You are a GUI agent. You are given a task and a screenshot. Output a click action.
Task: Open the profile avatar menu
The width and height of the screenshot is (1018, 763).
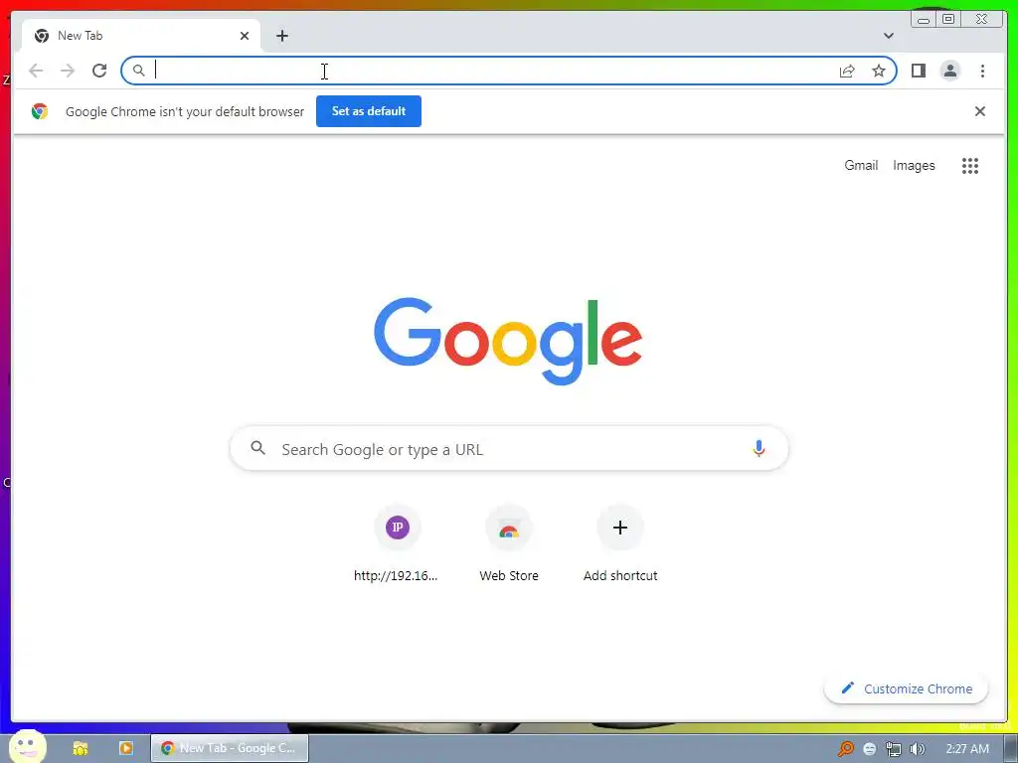[949, 71]
